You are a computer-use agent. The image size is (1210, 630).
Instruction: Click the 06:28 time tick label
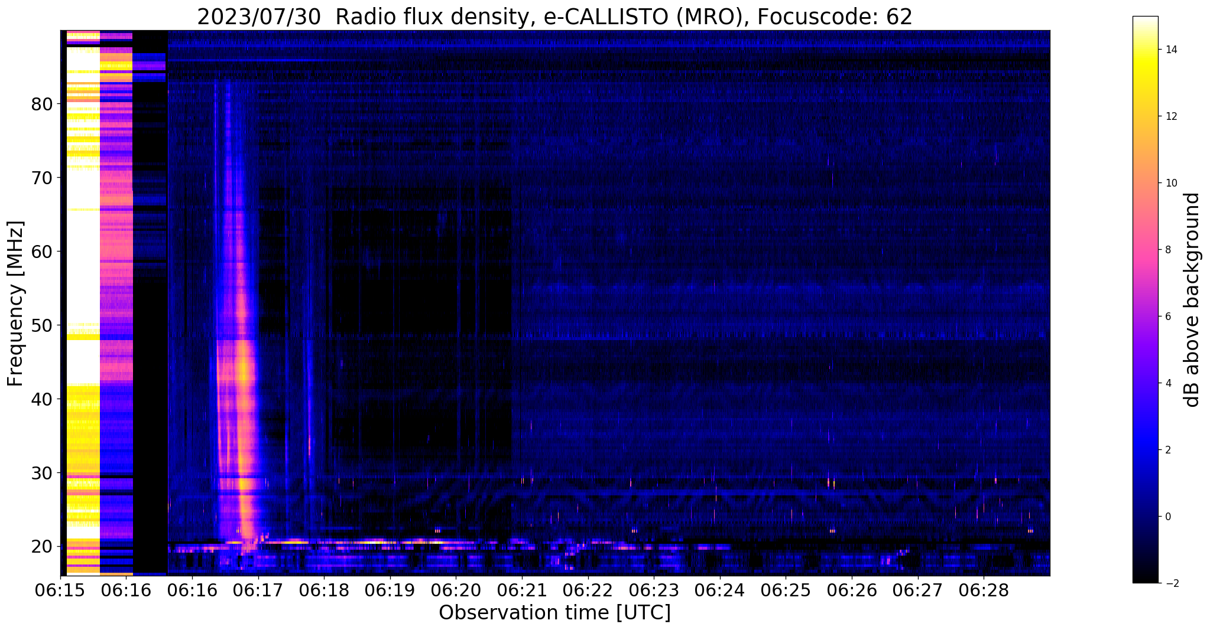[984, 589]
